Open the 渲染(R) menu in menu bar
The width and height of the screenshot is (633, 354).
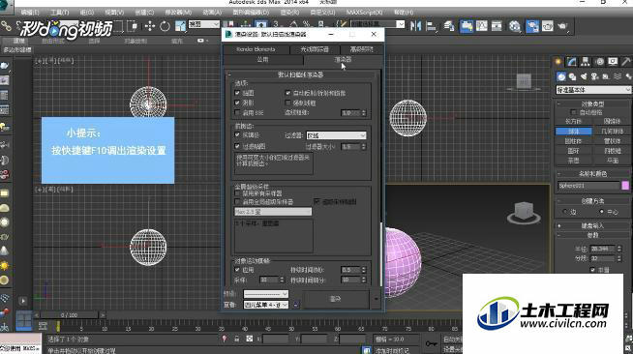pos(289,13)
